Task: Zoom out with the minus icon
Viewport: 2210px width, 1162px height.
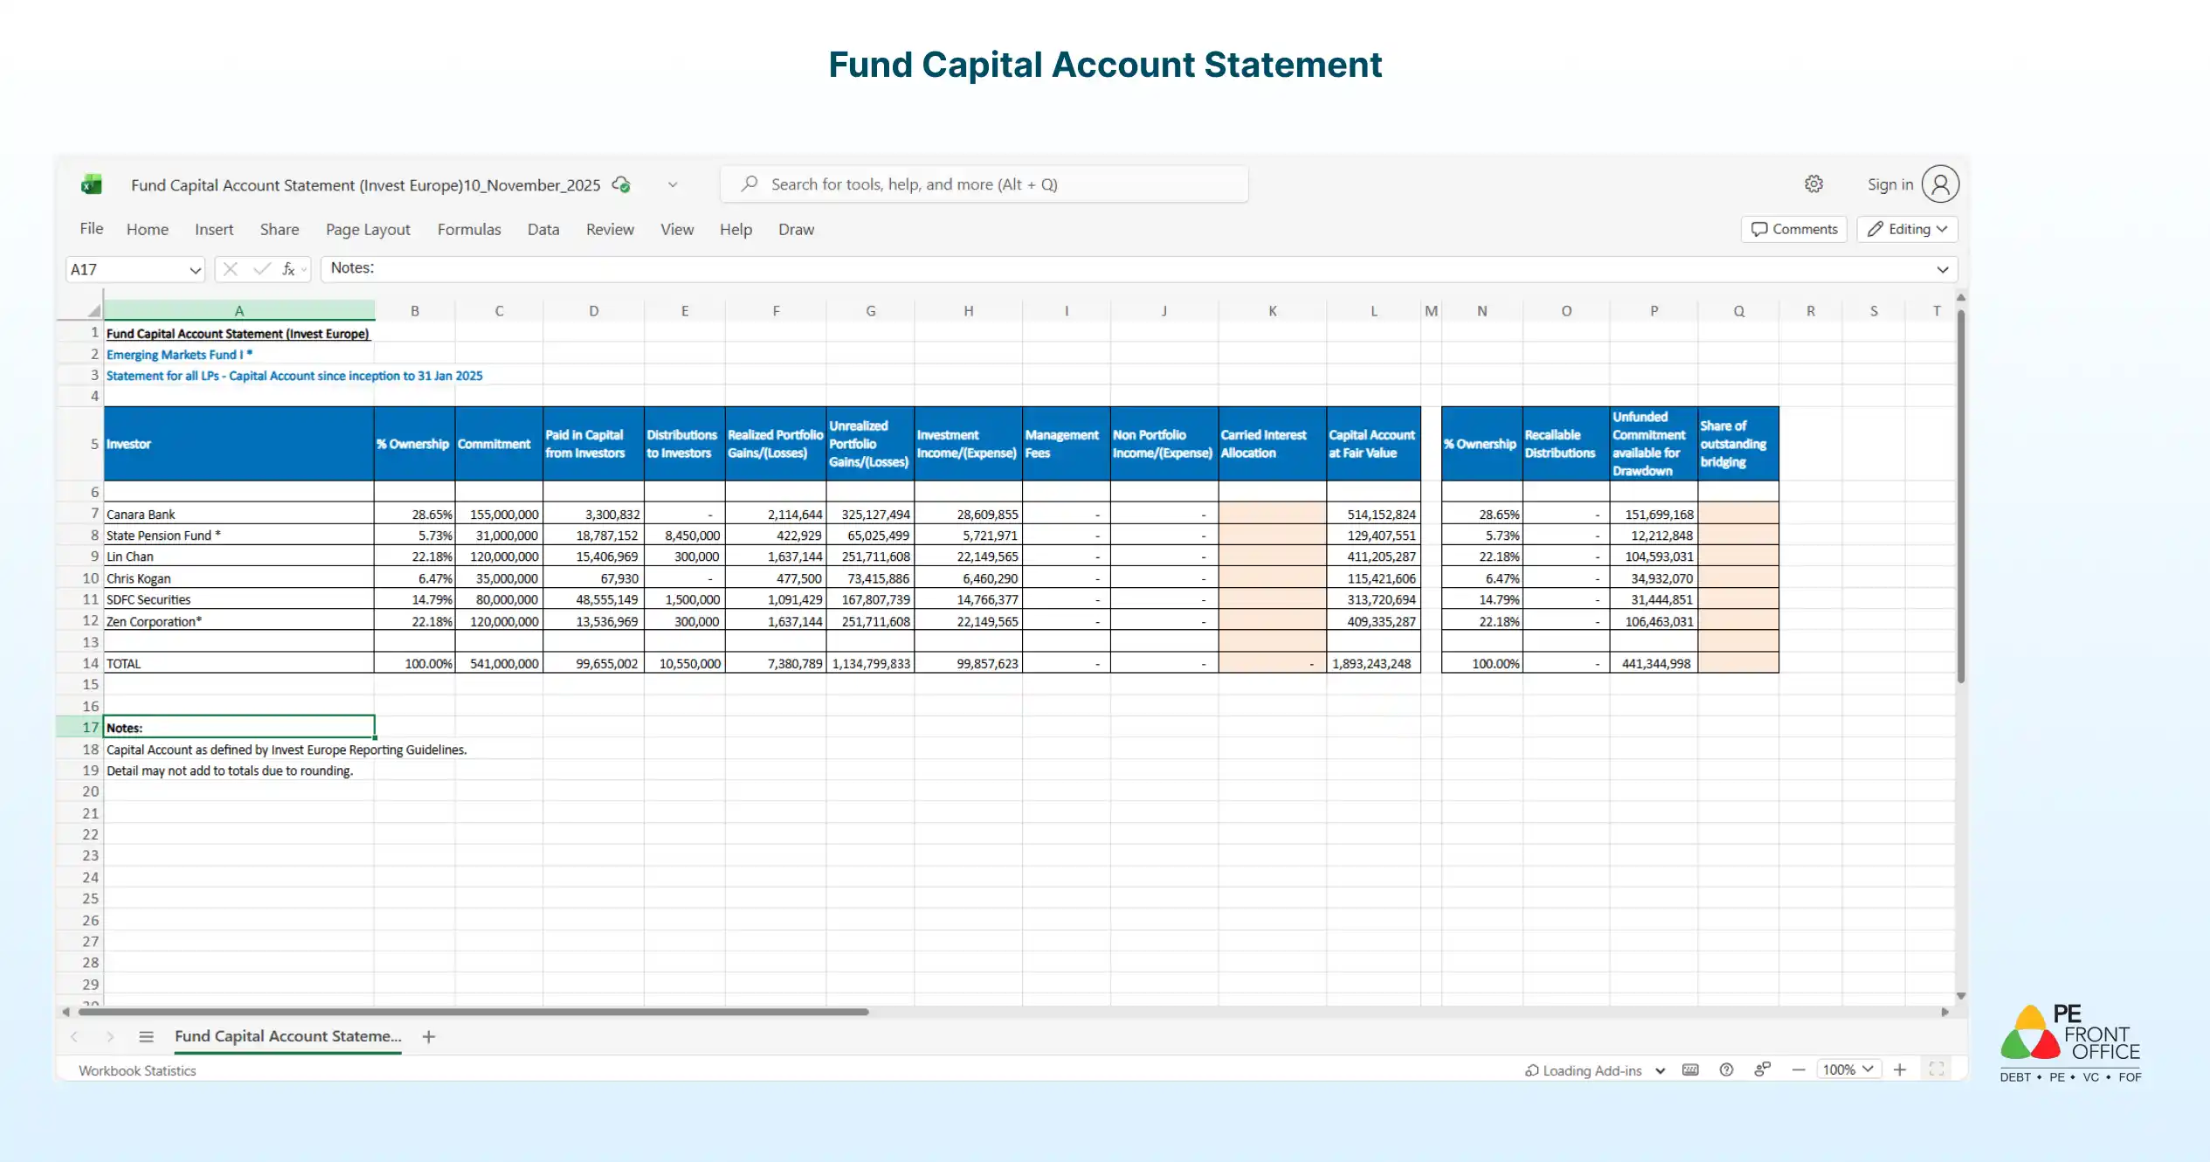Action: (1799, 1069)
